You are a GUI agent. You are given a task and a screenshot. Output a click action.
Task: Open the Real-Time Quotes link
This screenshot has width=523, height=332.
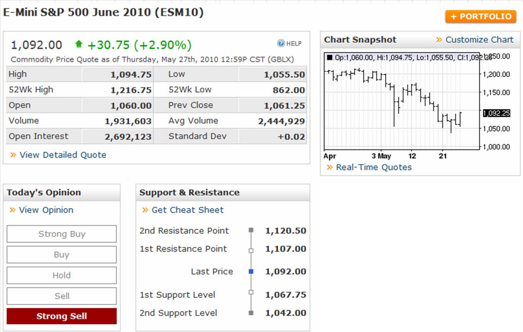[x=374, y=167]
